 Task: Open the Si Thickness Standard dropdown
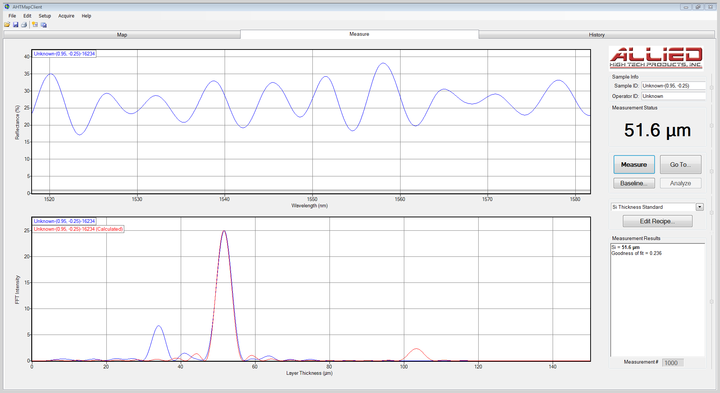click(x=700, y=207)
